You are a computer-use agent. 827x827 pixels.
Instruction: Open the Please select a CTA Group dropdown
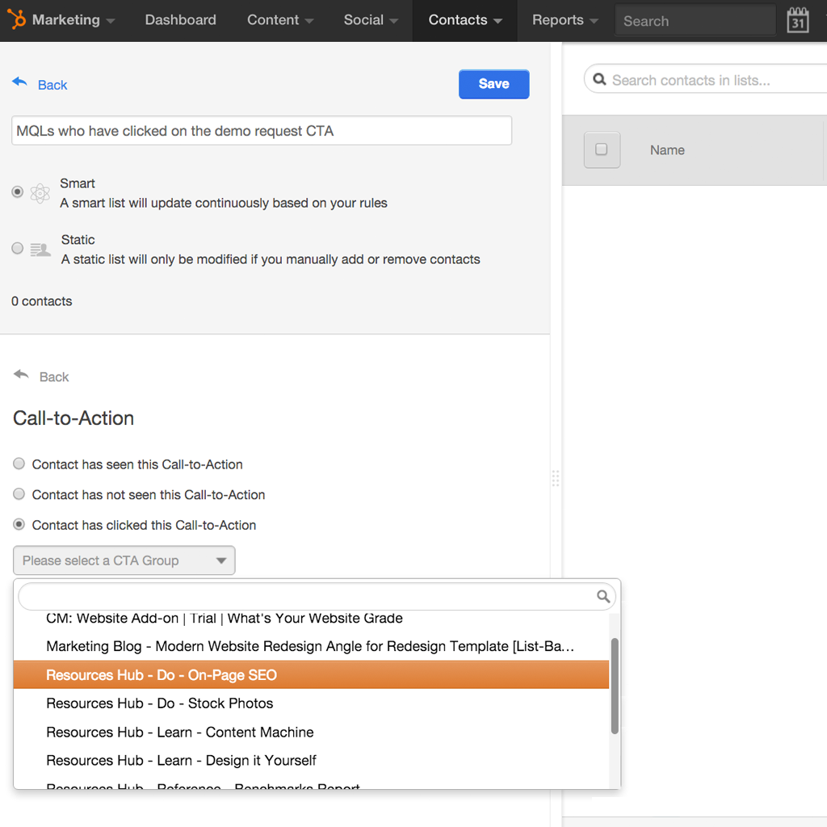pos(124,560)
